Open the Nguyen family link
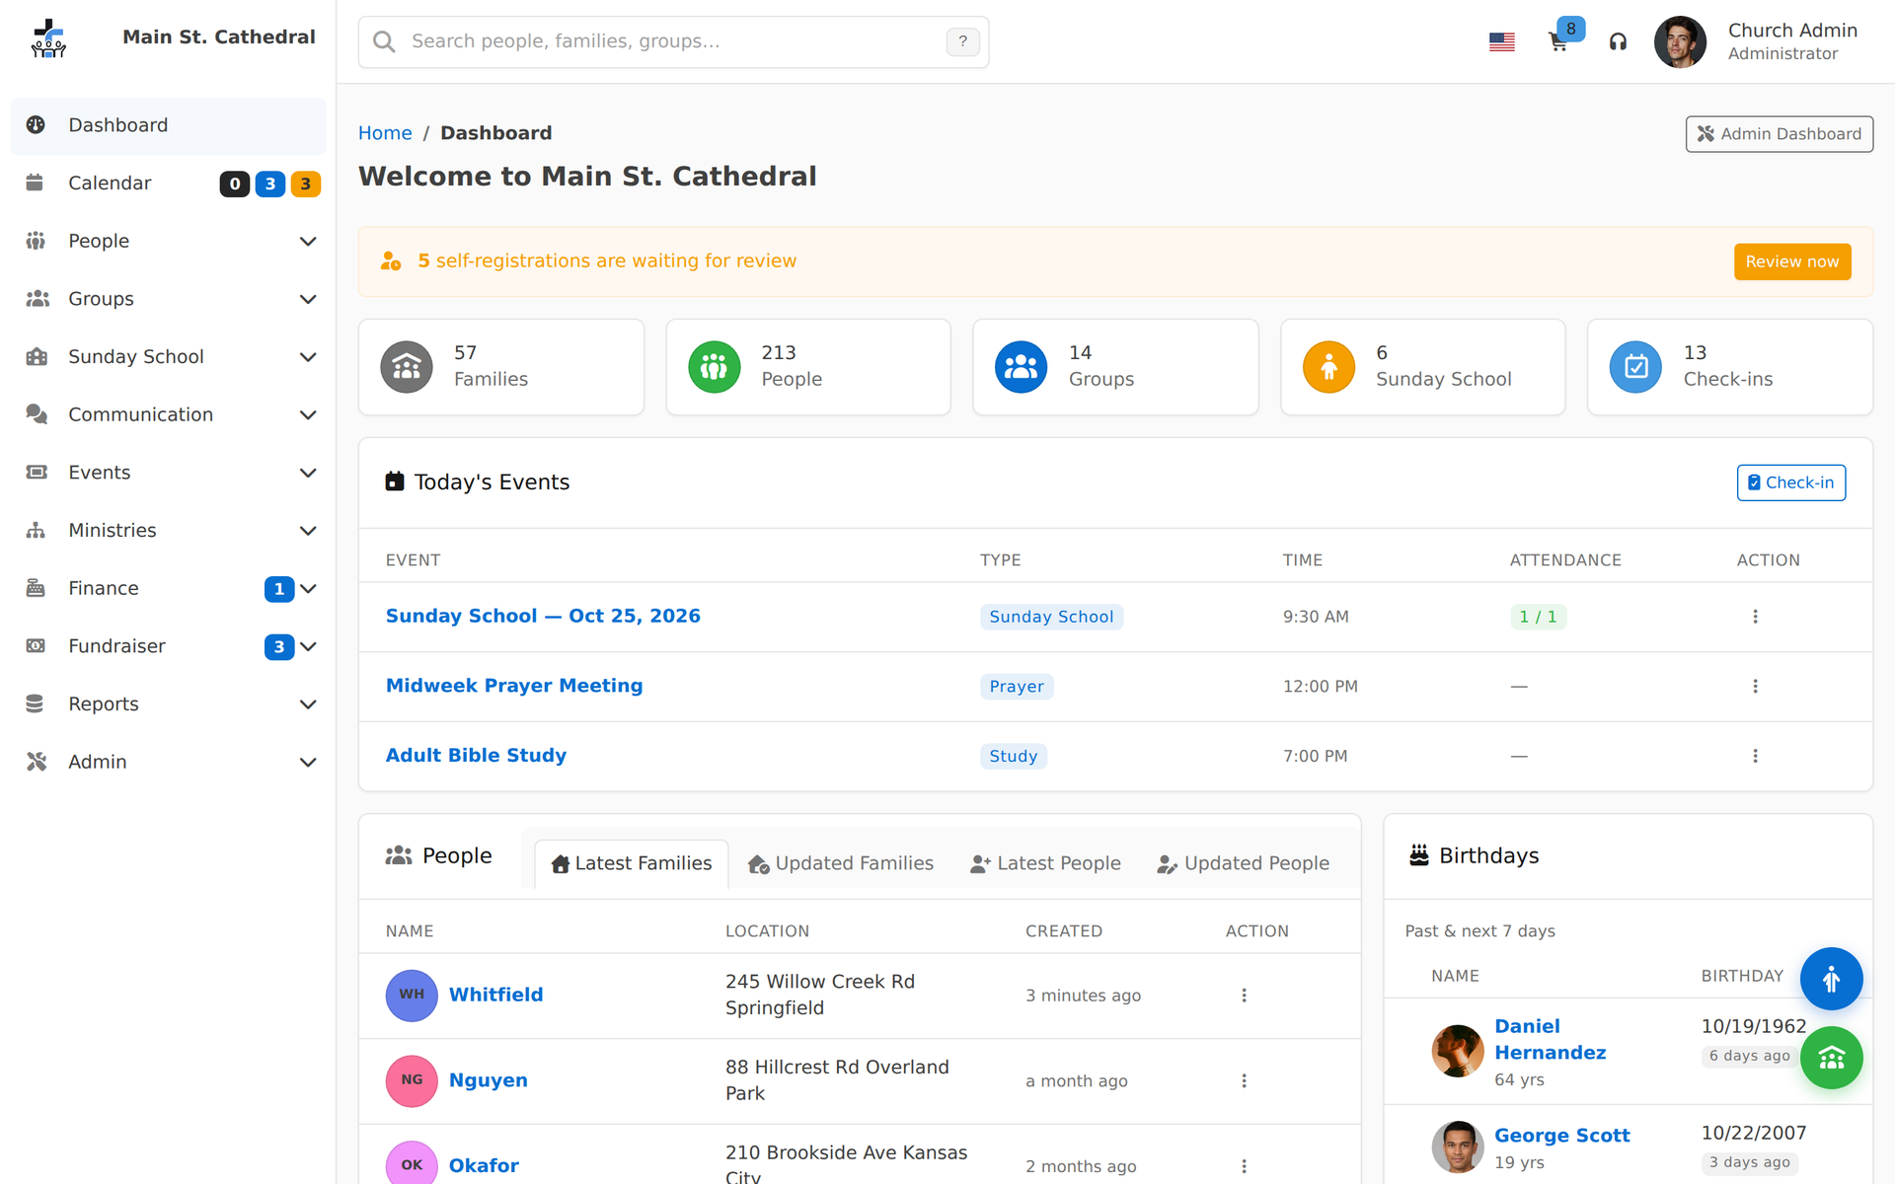Screen dimensions: 1895x1184 coord(489,1080)
